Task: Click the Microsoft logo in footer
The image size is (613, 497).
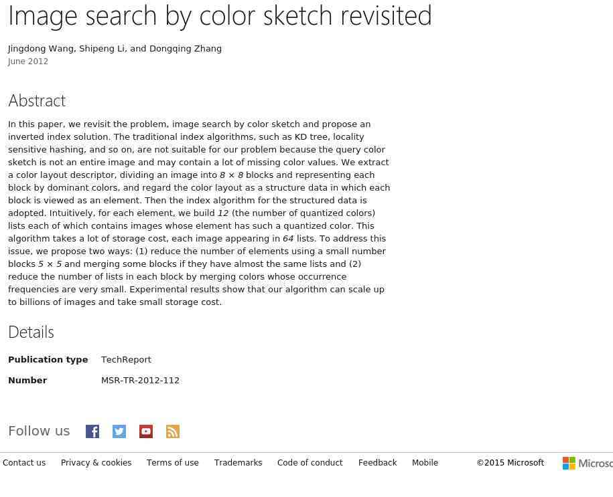Action: 588,463
